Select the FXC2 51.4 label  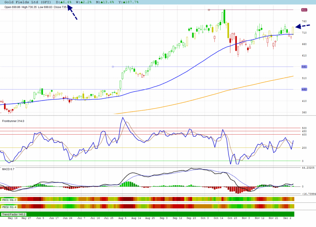[x=9, y=207]
